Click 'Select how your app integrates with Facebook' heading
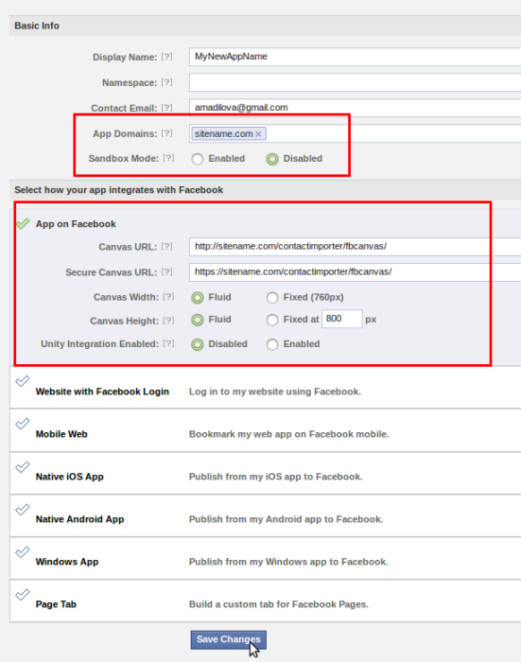Image resolution: width=521 pixels, height=662 pixels. (118, 190)
